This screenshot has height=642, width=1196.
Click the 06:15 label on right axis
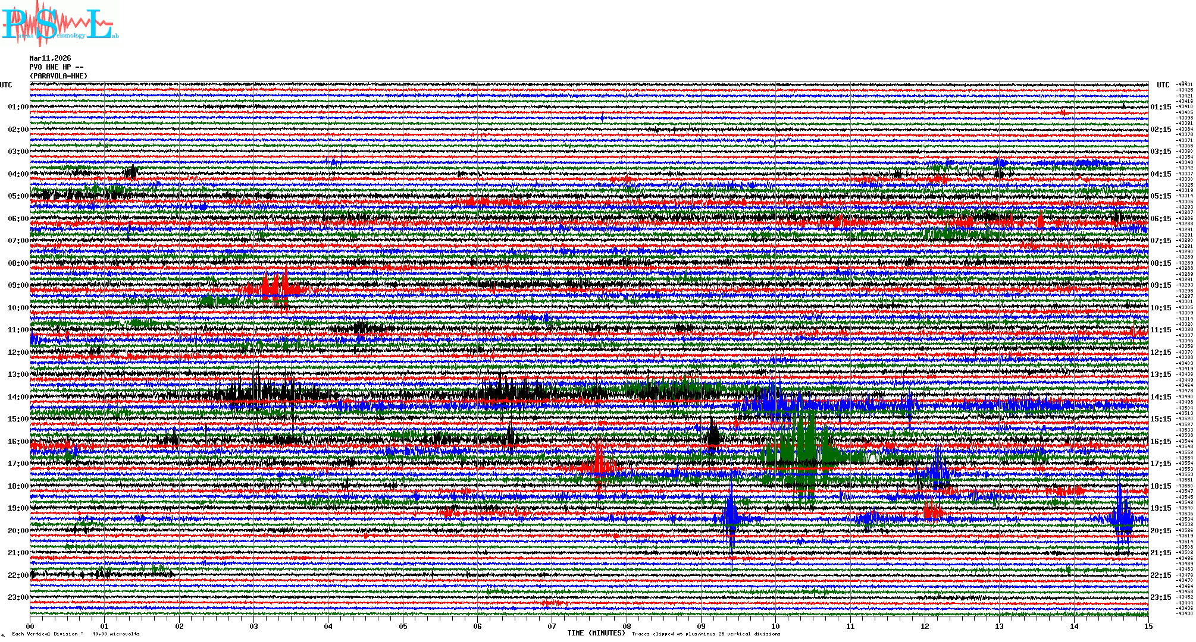coord(1160,219)
